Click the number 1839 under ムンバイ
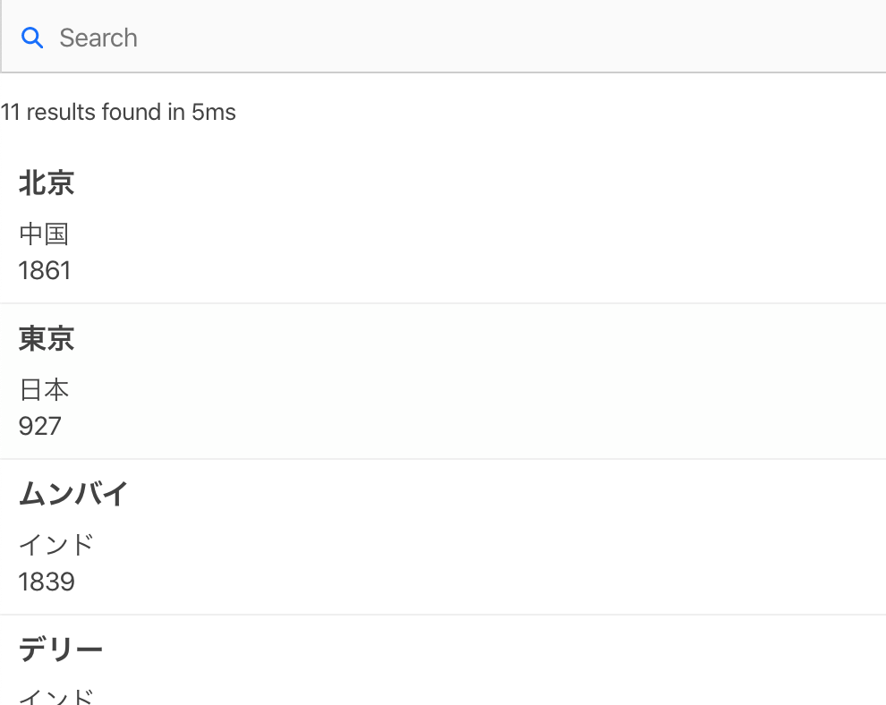This screenshot has height=705, width=886. pyautogui.click(x=46, y=582)
